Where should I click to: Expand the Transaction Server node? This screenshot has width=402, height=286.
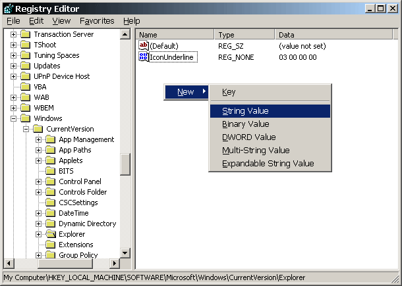(x=14, y=34)
